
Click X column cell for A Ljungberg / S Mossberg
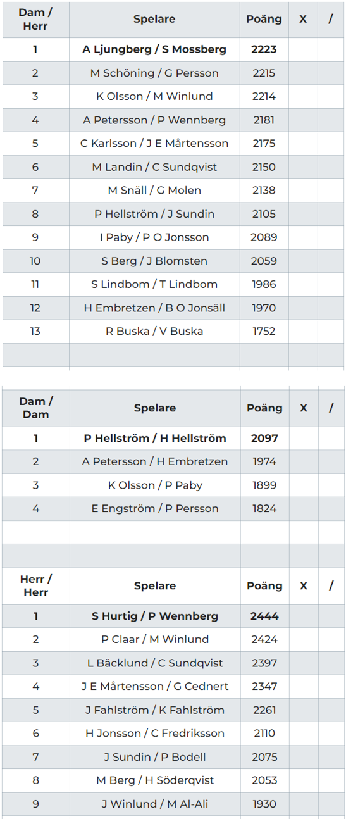click(303, 49)
